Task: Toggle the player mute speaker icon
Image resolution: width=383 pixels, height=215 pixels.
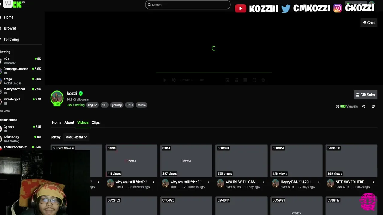Action: 174,80
